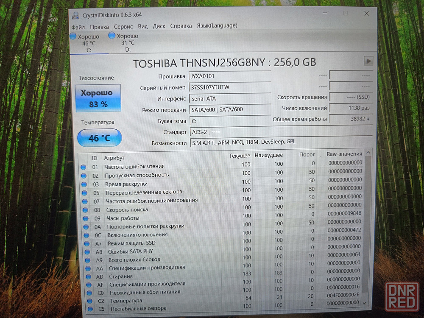The image size is (424, 318).
Task: Open the Язык(Language) menu
Action: click(x=217, y=25)
